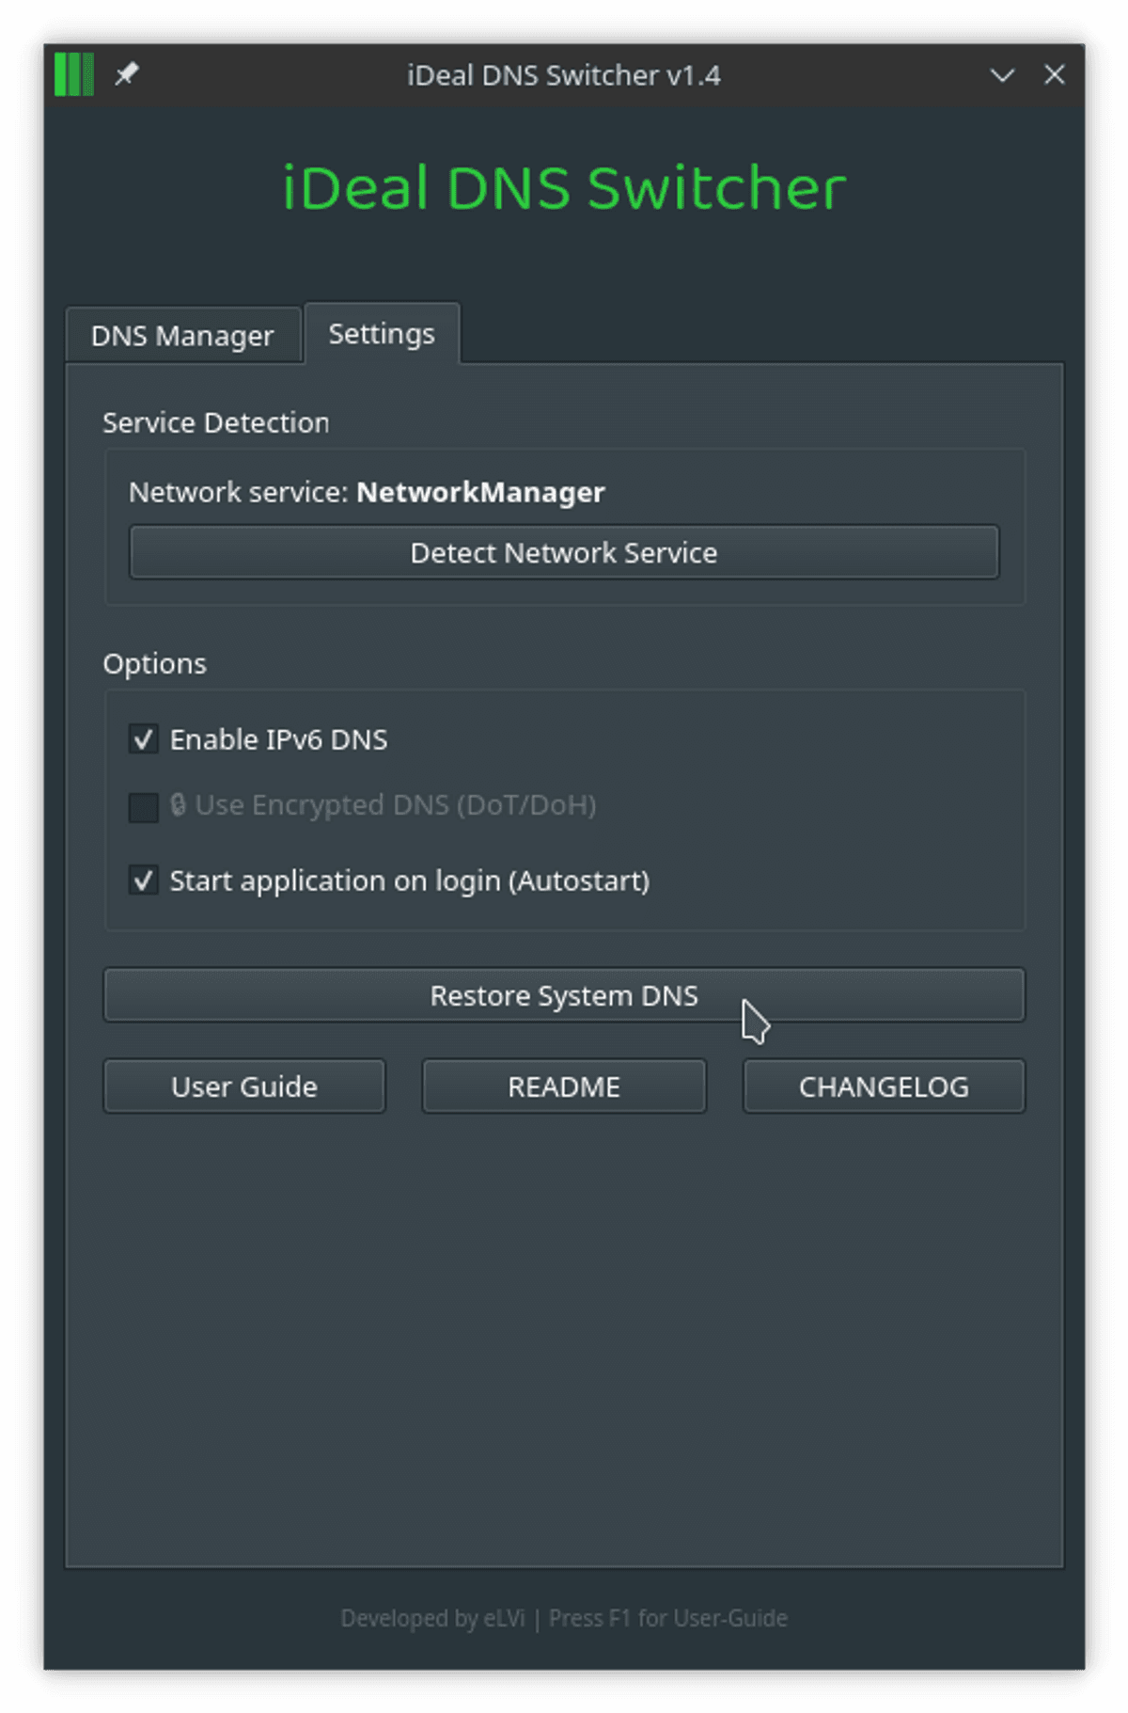1128x1713 pixels.
Task: Click the Developed by eLVi footer text
Action: point(432,1618)
